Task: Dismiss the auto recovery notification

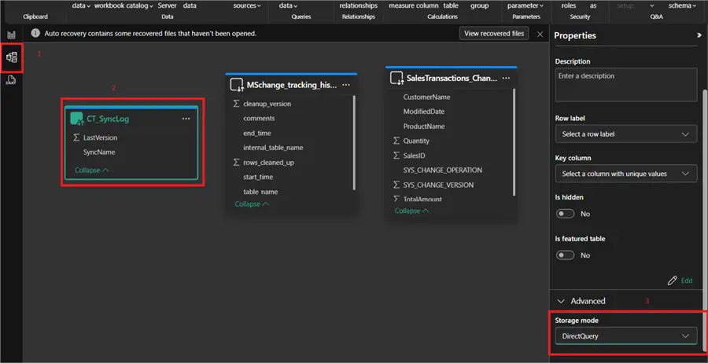Action: (x=540, y=34)
